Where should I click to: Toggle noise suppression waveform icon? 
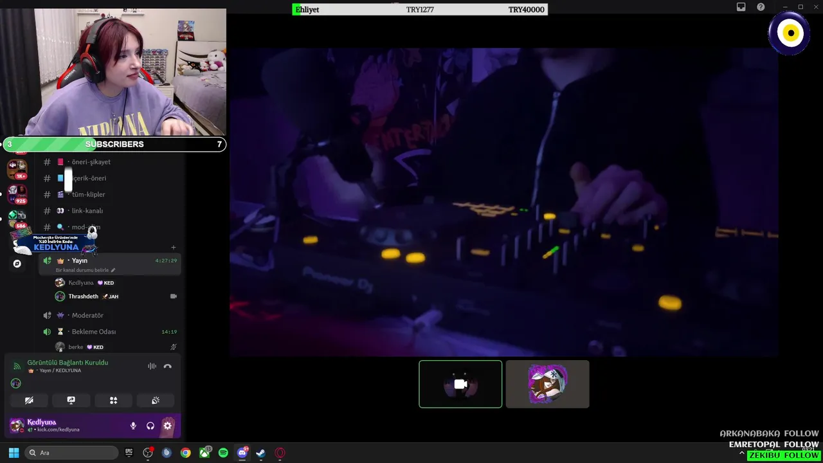click(x=152, y=367)
